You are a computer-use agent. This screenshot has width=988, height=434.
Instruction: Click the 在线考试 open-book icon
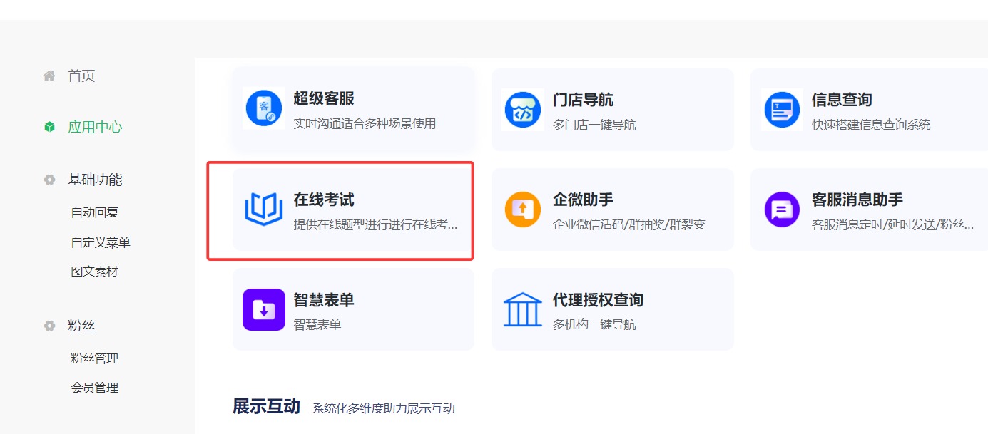click(264, 209)
